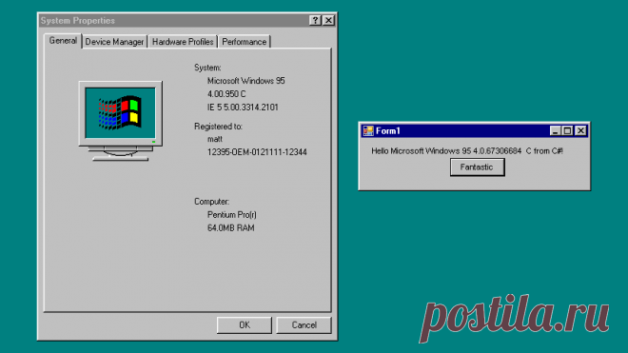
Task: Click the postila.ru watermark
Action: pyautogui.click(x=515, y=318)
